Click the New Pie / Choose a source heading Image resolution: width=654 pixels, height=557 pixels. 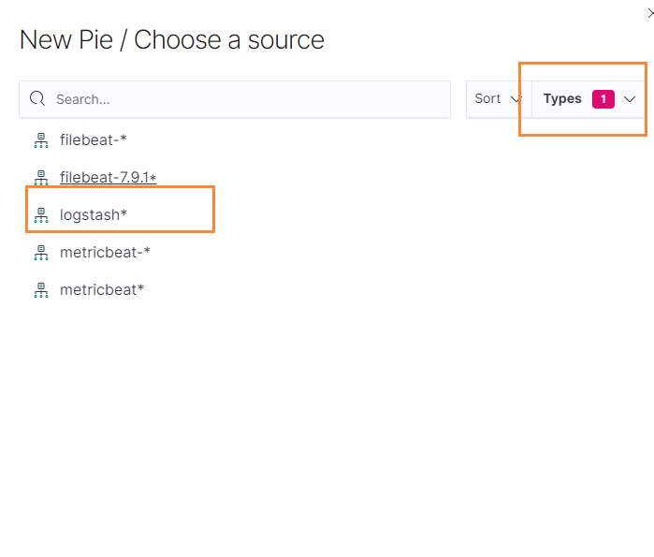(172, 40)
